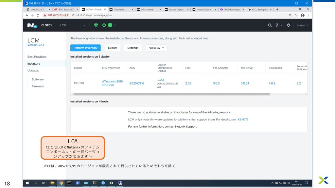Click the table scroll left arrow

(72, 94)
